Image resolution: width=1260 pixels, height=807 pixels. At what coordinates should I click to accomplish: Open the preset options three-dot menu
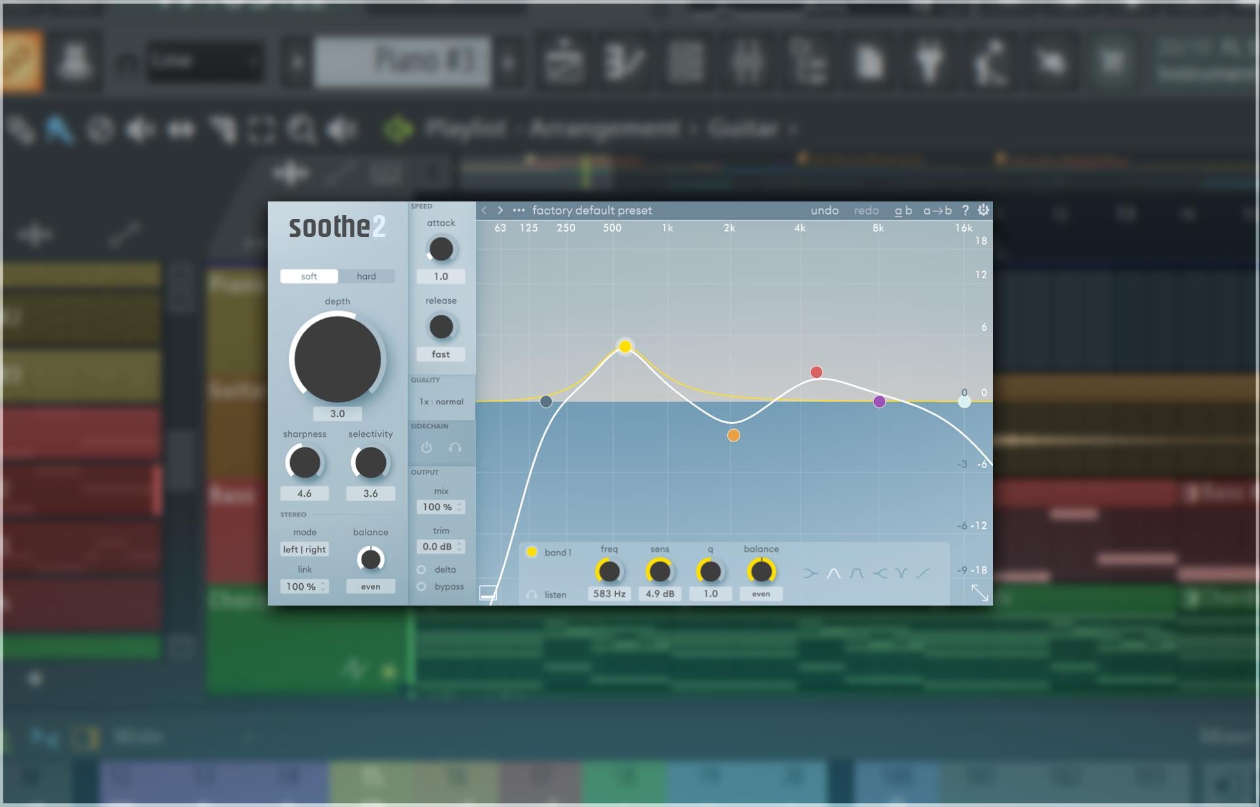[518, 211]
